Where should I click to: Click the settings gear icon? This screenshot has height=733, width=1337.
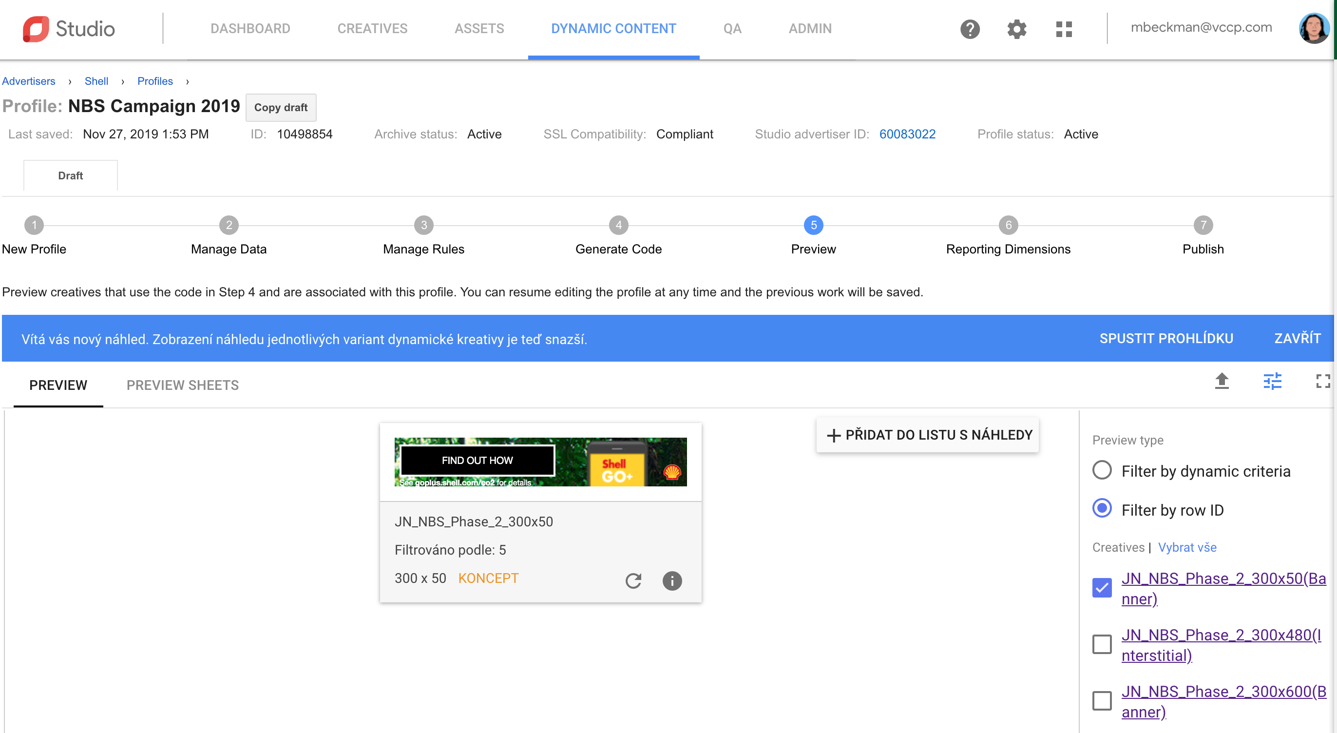pos(1018,28)
